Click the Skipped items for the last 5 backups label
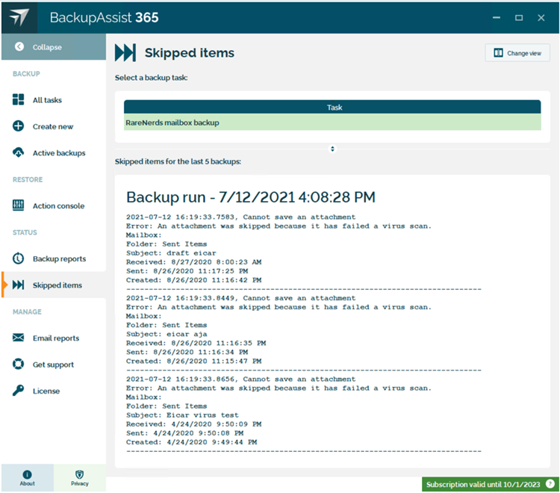 point(178,161)
